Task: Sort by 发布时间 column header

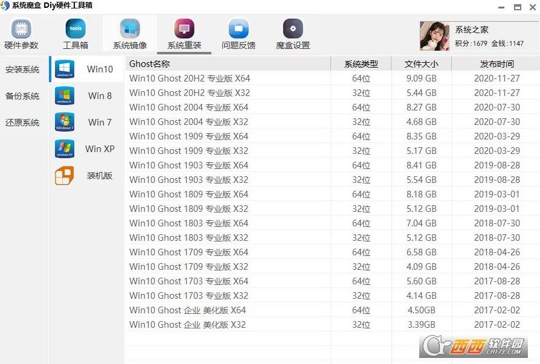Action: click(x=497, y=64)
